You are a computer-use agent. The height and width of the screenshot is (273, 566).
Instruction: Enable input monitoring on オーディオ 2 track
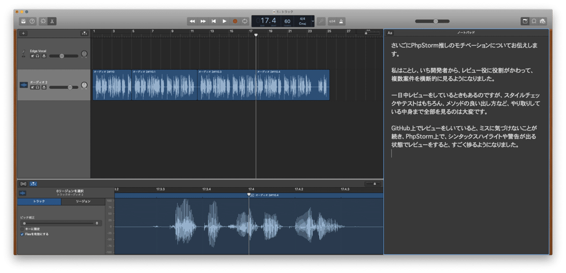tap(44, 87)
